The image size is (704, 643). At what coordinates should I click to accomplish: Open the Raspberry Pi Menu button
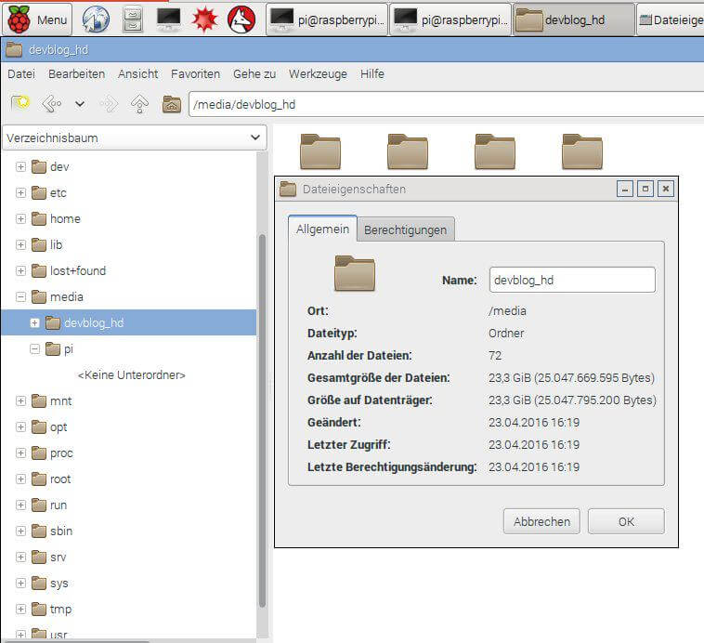pyautogui.click(x=38, y=19)
